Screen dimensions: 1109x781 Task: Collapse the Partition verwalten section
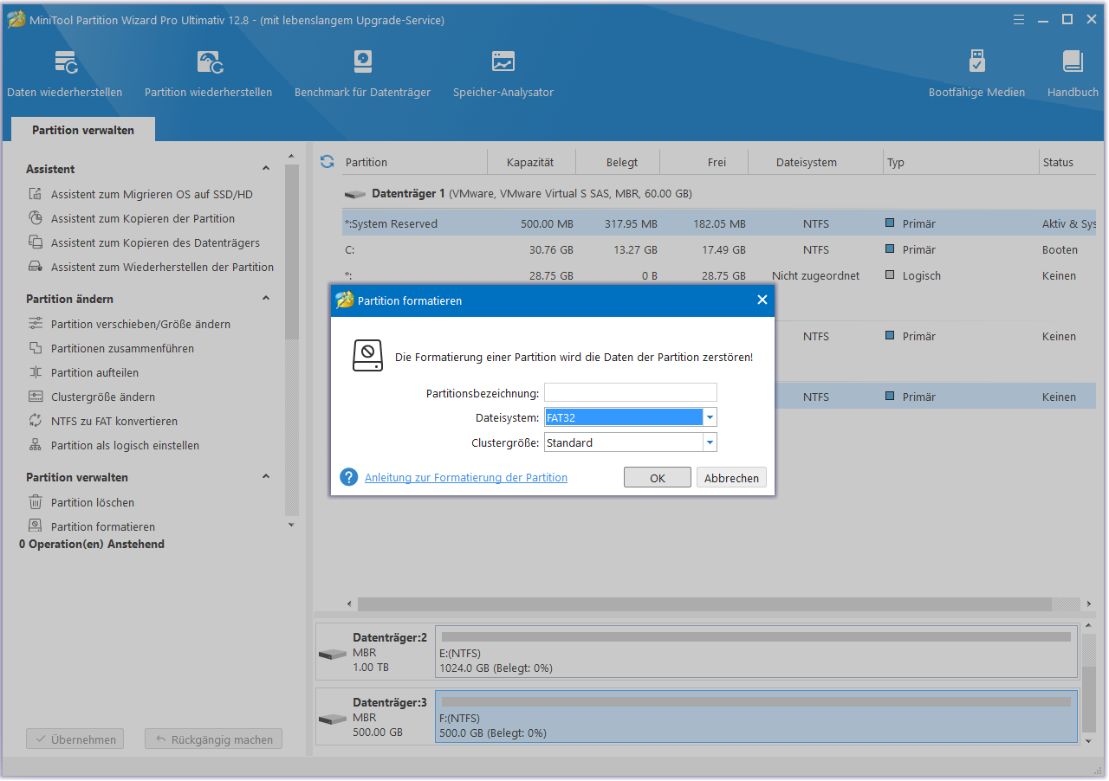coord(266,477)
